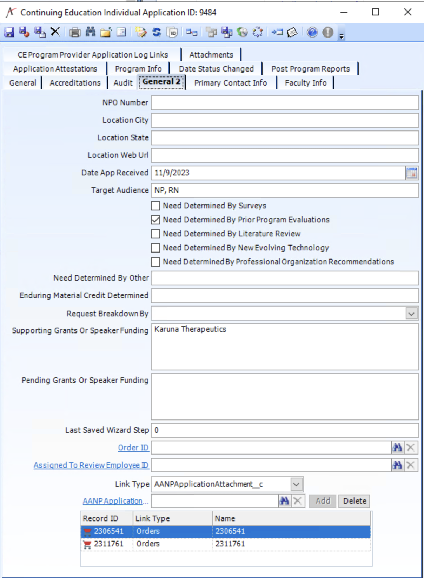This screenshot has height=578, width=424.
Task: Uncheck Need Determined By Prior Program Evaluations
Action: point(155,220)
